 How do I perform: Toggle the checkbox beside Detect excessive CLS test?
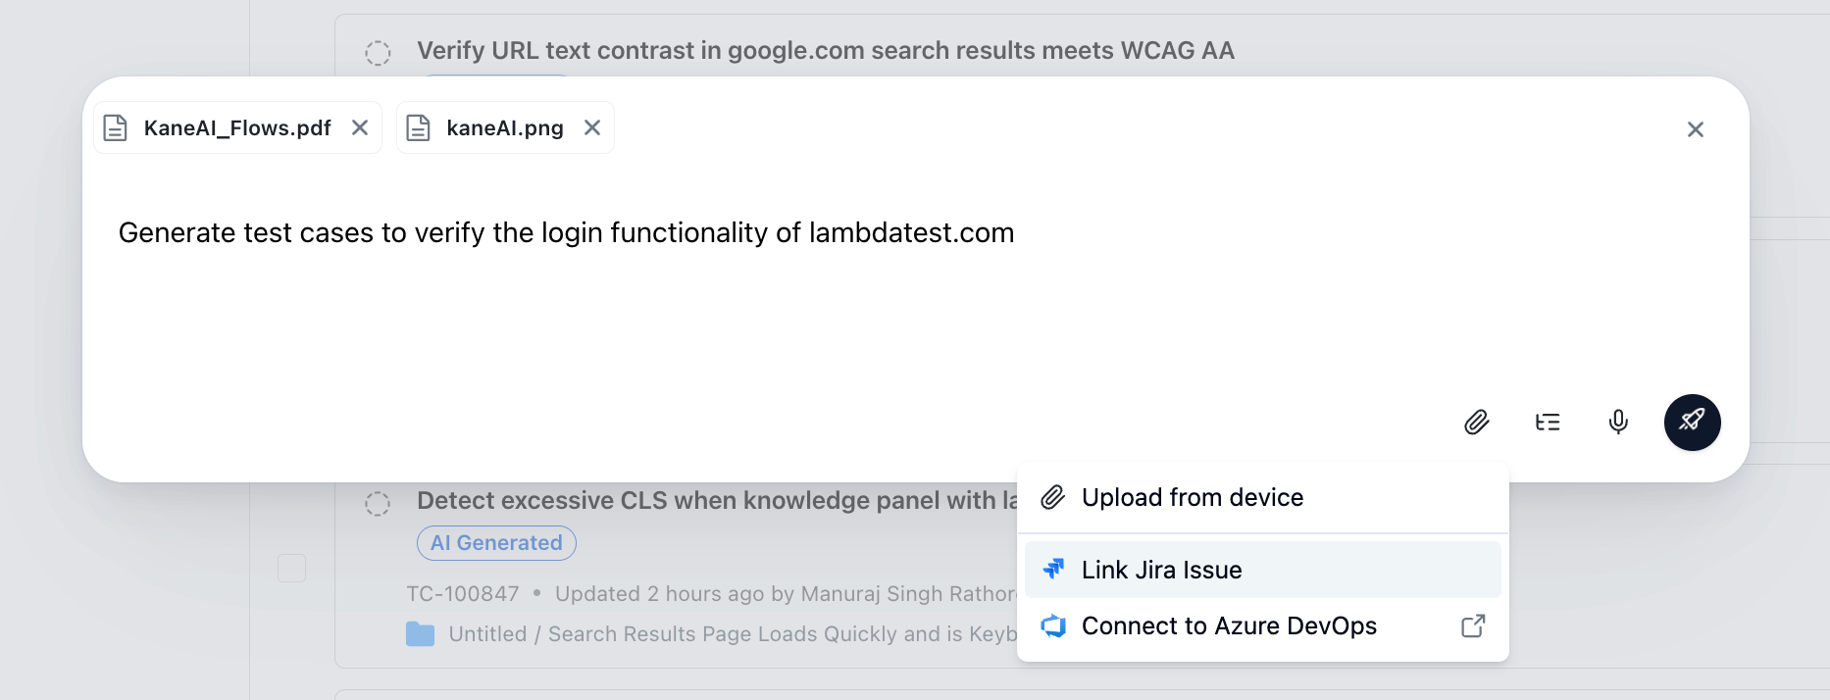coord(291,567)
